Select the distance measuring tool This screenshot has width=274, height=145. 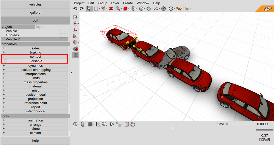[x=156, y=9]
